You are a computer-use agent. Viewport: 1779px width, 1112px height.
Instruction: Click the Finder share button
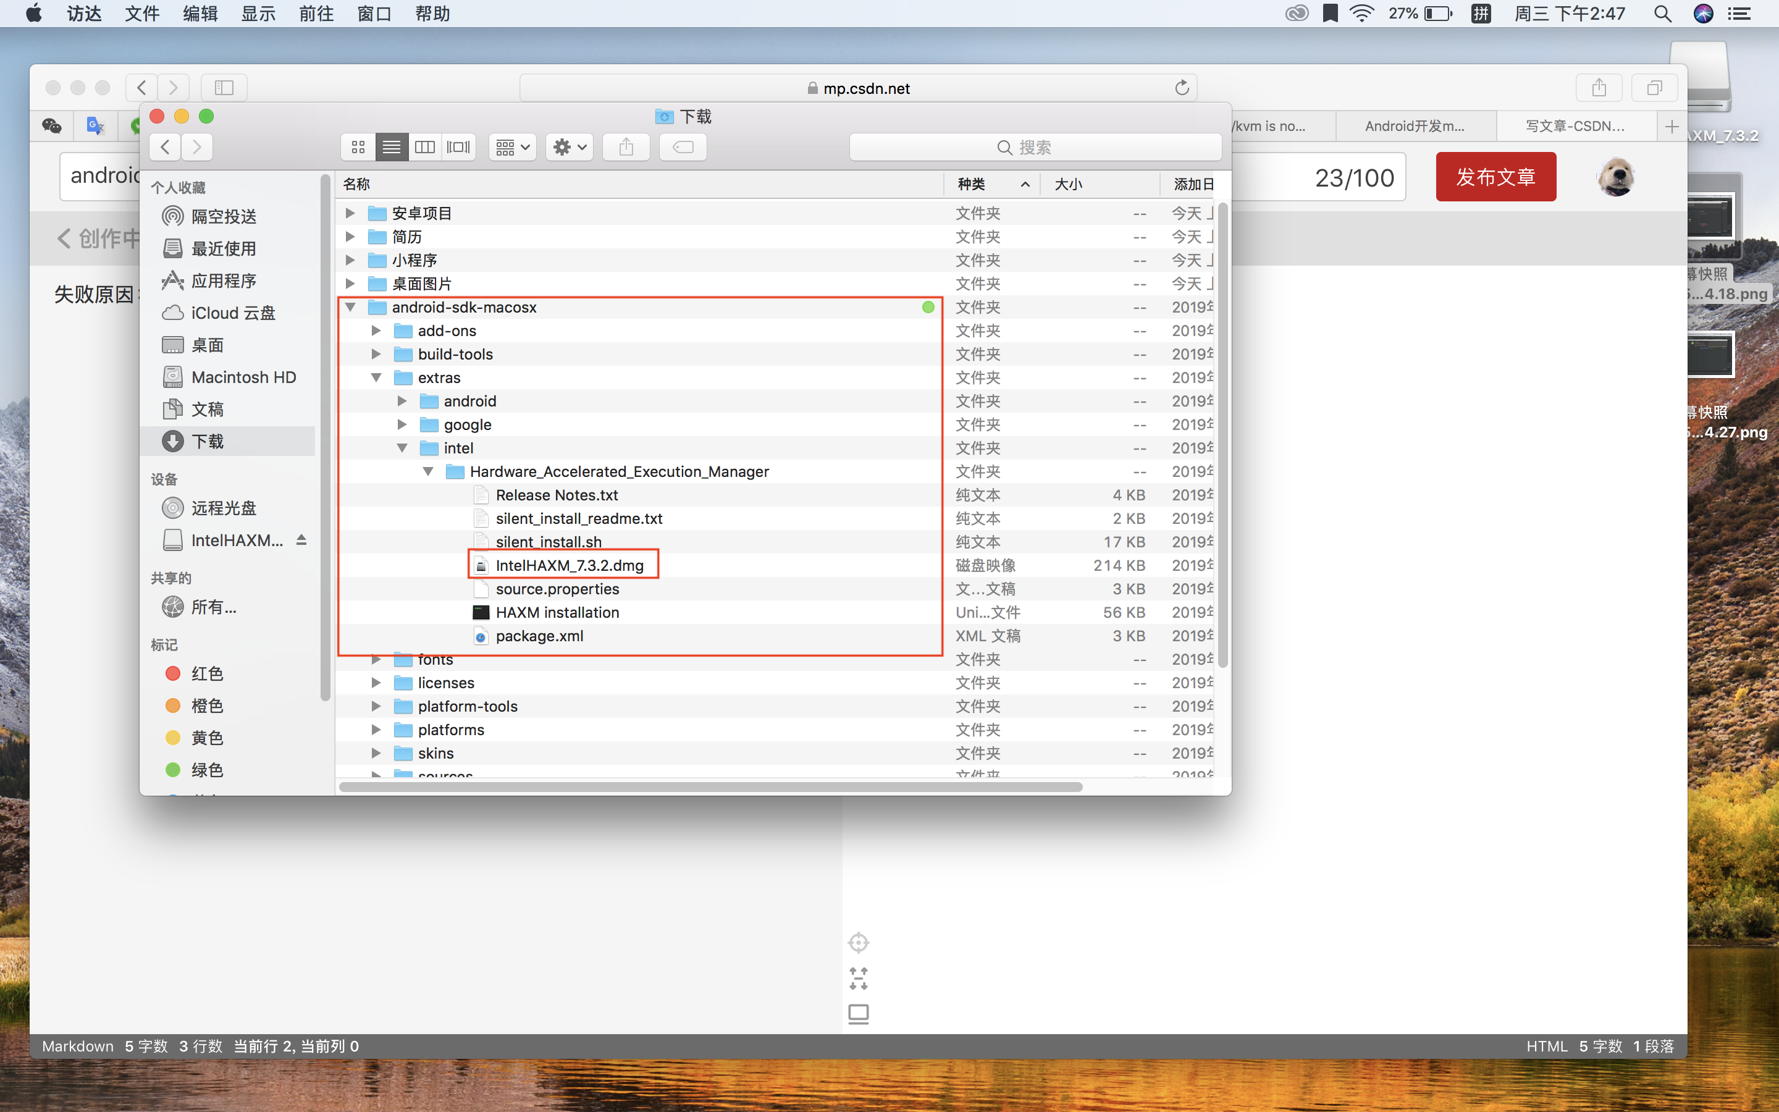pos(626,147)
